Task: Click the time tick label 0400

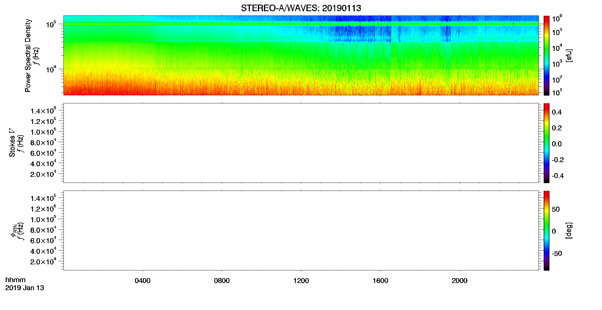Action: (142, 281)
